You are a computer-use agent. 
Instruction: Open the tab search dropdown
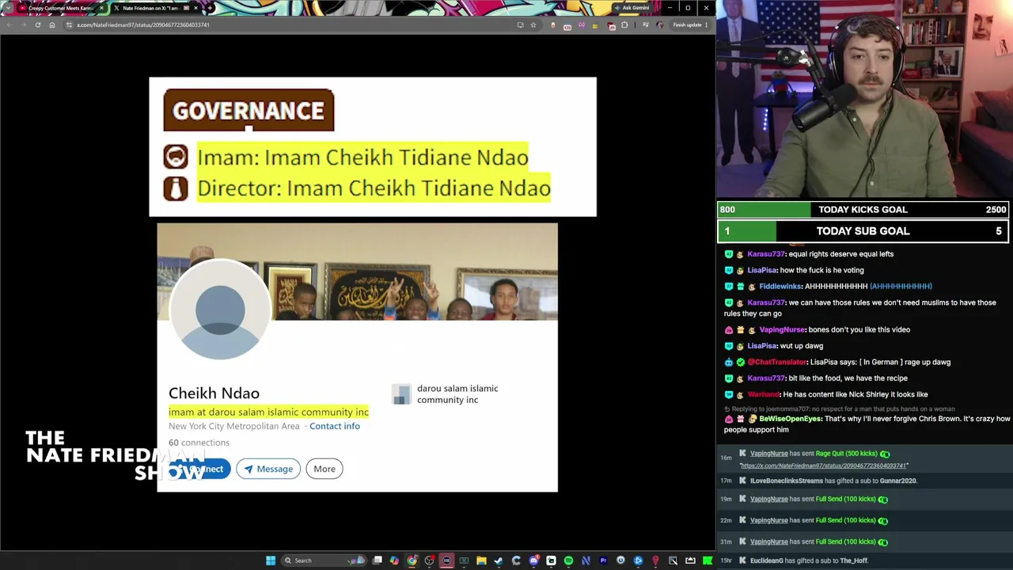tap(9, 8)
